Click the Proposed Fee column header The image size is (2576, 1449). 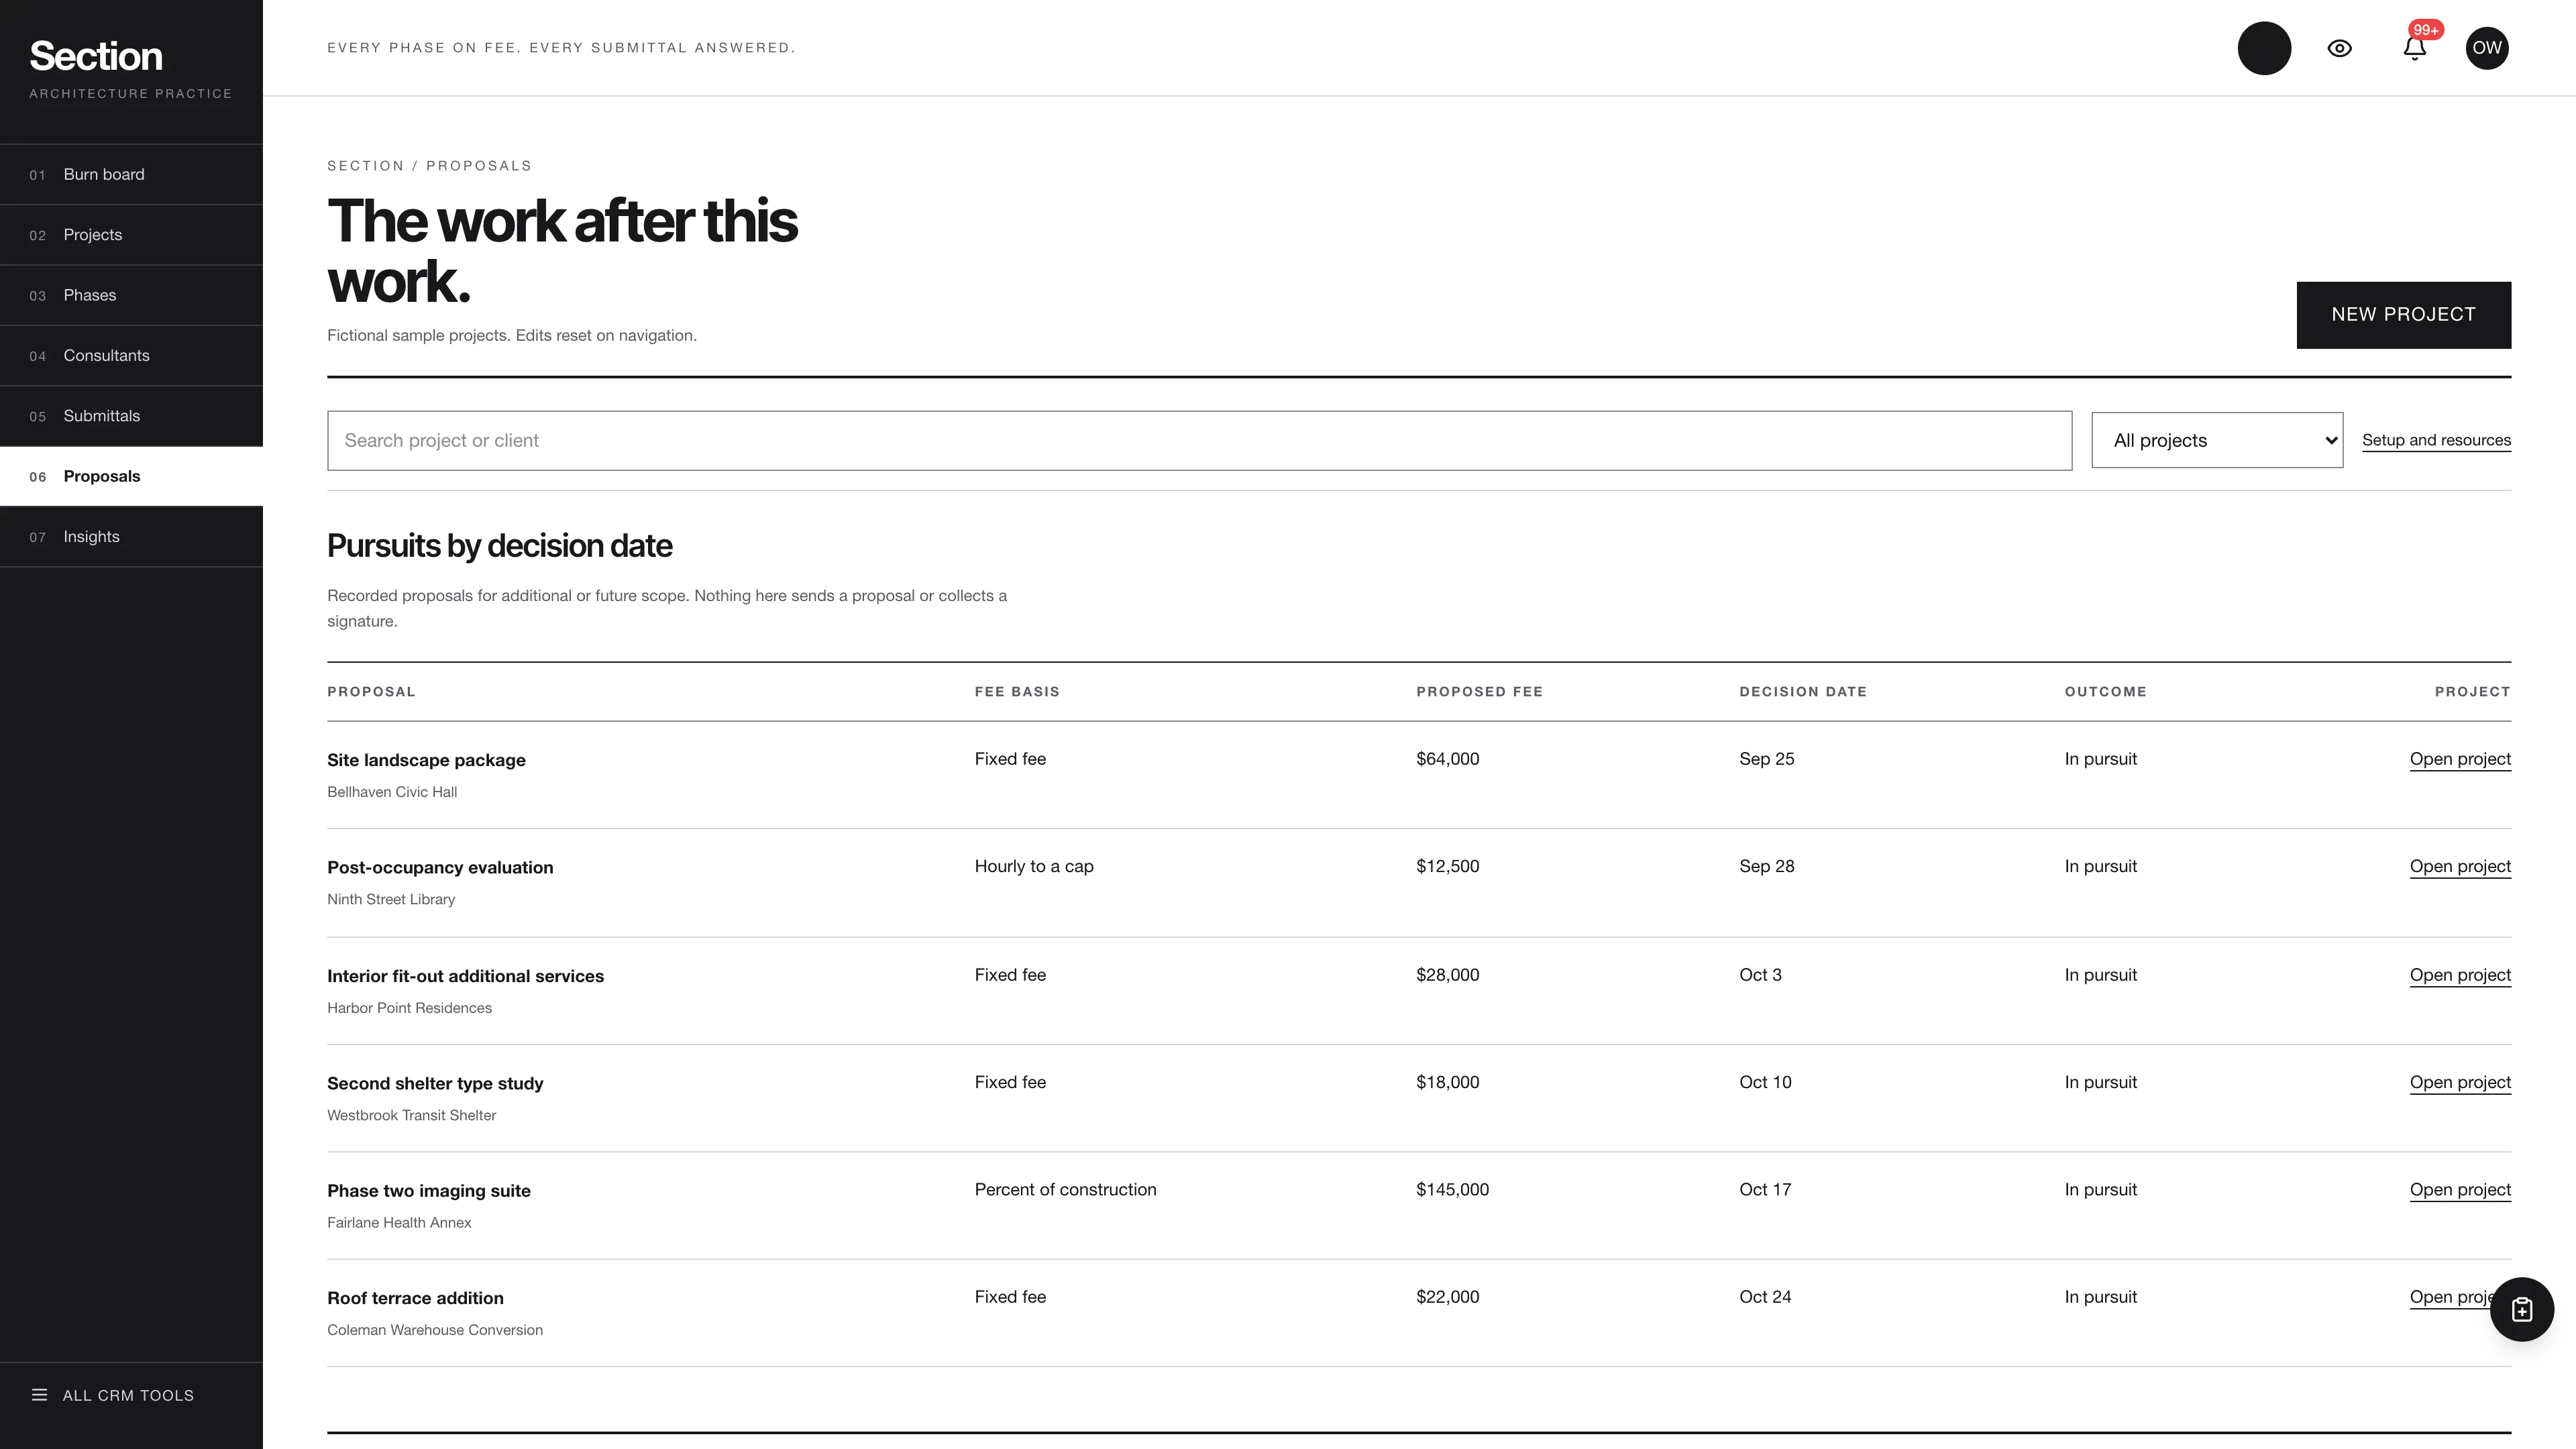pos(1479,692)
